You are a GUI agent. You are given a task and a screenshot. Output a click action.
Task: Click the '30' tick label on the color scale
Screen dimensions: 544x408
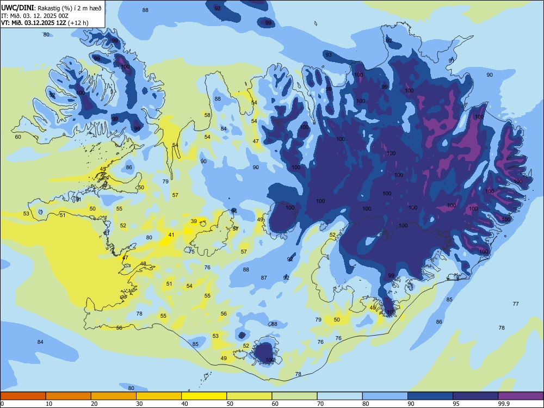[x=139, y=404]
